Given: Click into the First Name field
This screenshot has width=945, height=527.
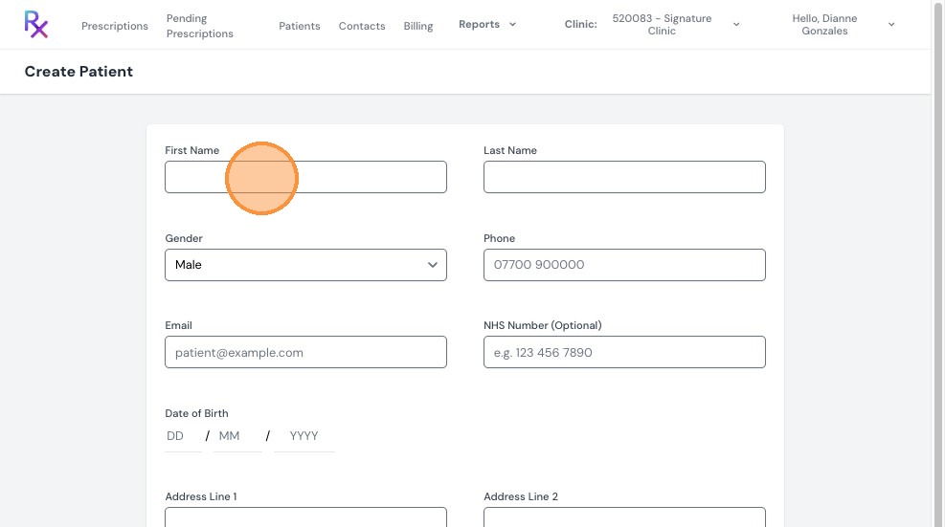Looking at the screenshot, I should pos(305,177).
